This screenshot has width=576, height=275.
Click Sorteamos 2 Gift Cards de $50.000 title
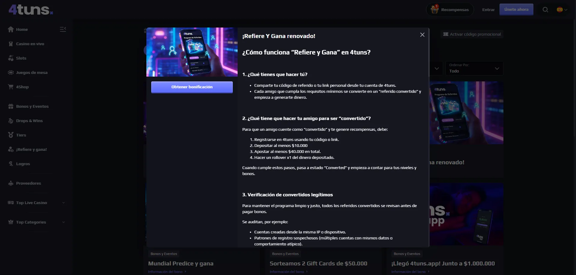pos(318,263)
